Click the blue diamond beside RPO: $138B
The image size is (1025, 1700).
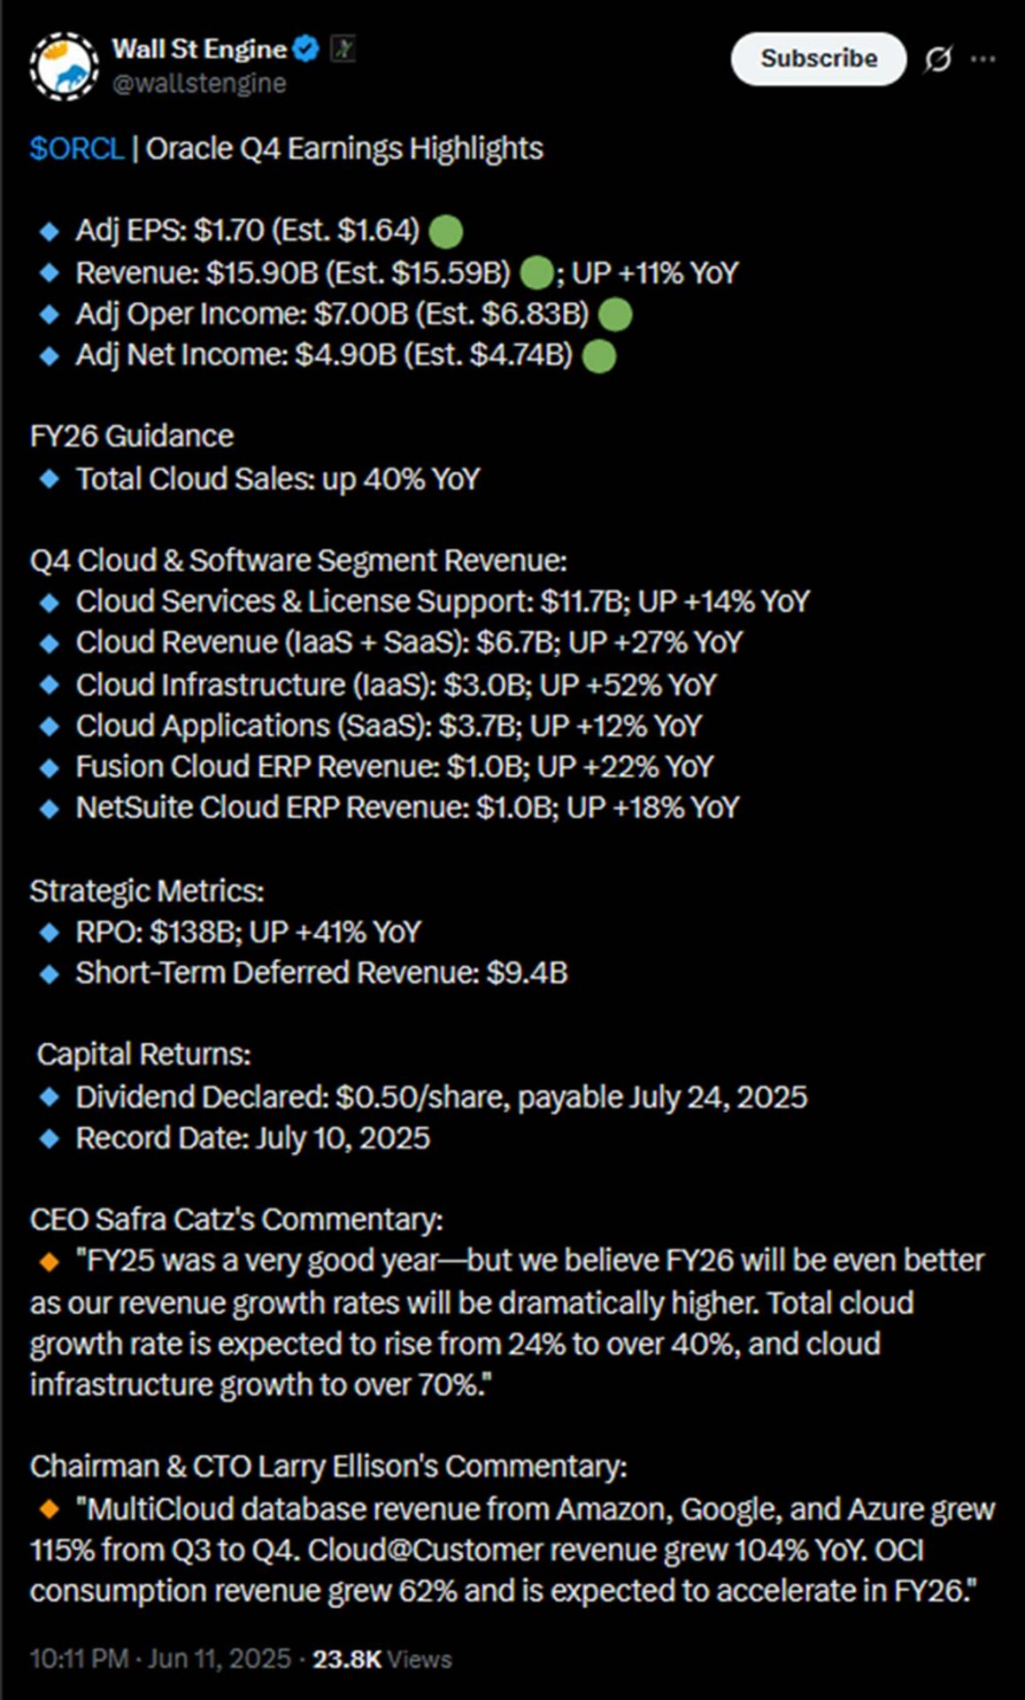click(50, 932)
